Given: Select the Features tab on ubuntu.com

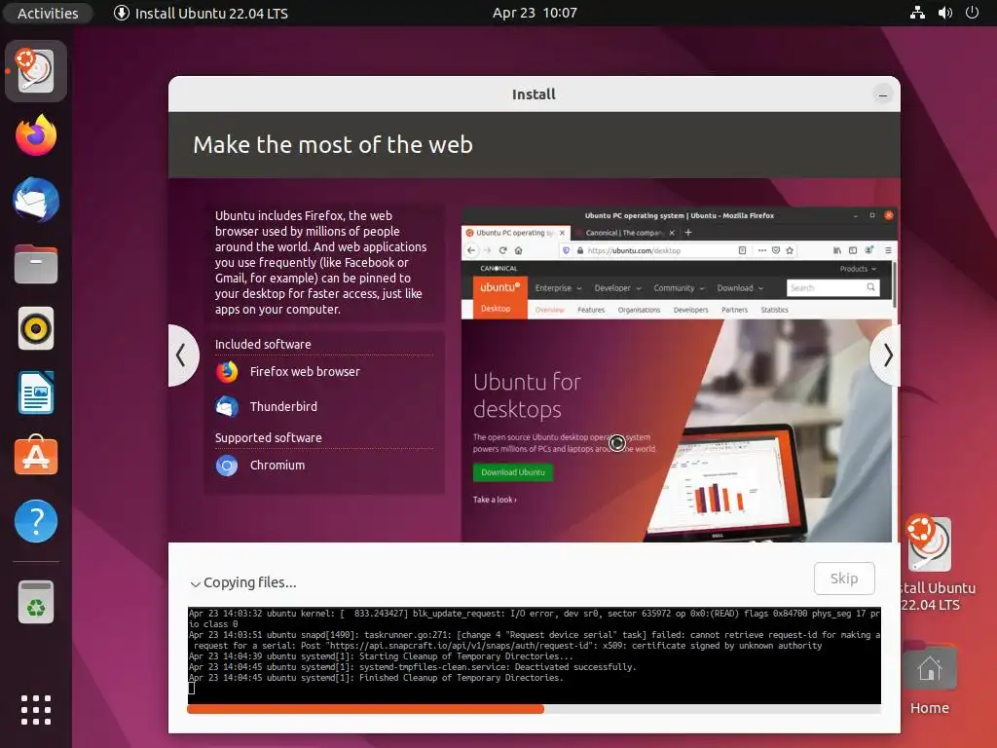Looking at the screenshot, I should pyautogui.click(x=591, y=310).
